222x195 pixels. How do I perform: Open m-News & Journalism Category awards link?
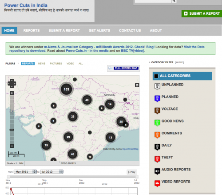click(68, 47)
